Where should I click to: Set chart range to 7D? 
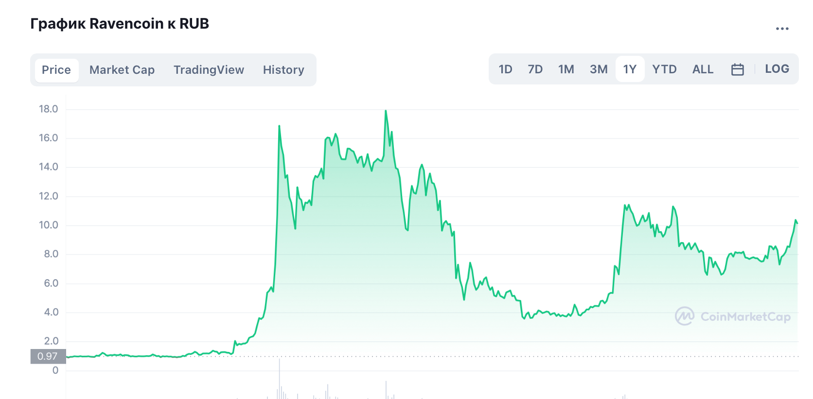535,69
